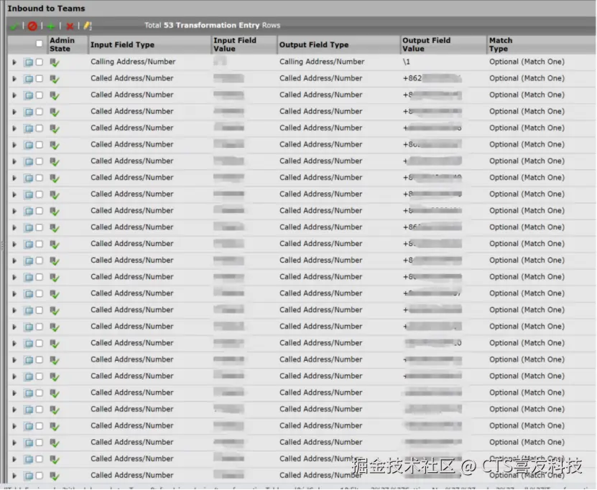Click the output cell 'Calling Address/Number'

[x=322, y=62]
